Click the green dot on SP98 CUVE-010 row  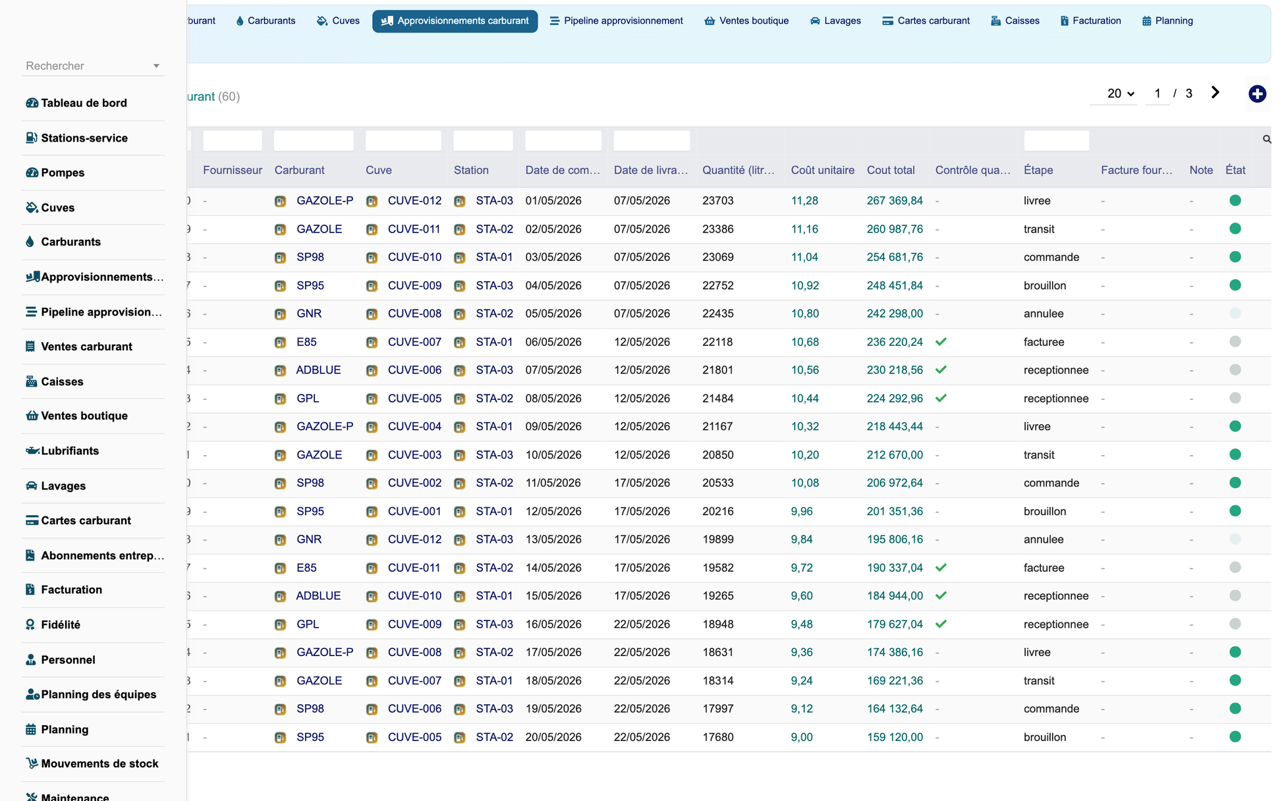pyautogui.click(x=1235, y=257)
